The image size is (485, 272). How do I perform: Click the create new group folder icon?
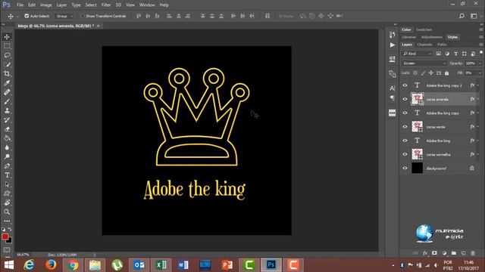454,253
